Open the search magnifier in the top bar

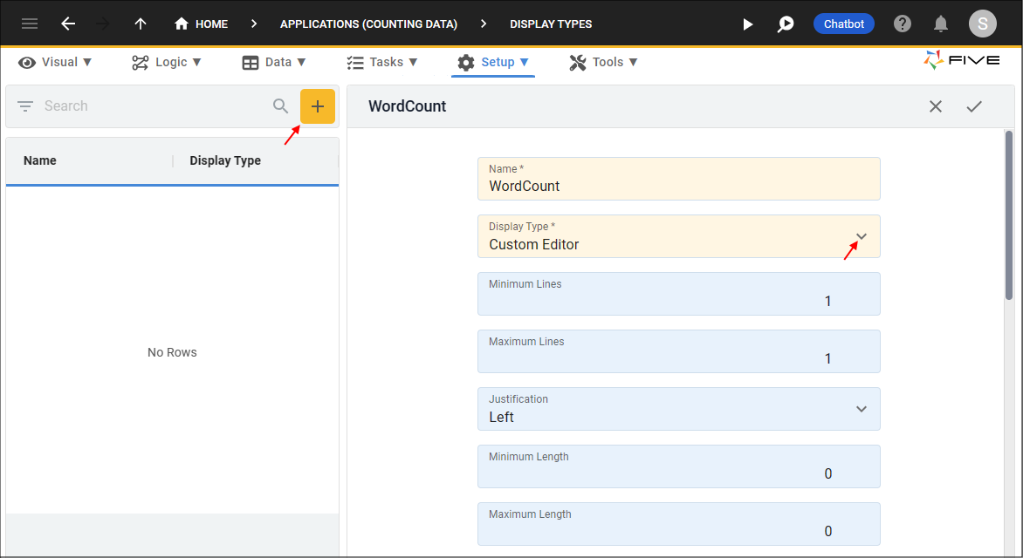tap(785, 24)
